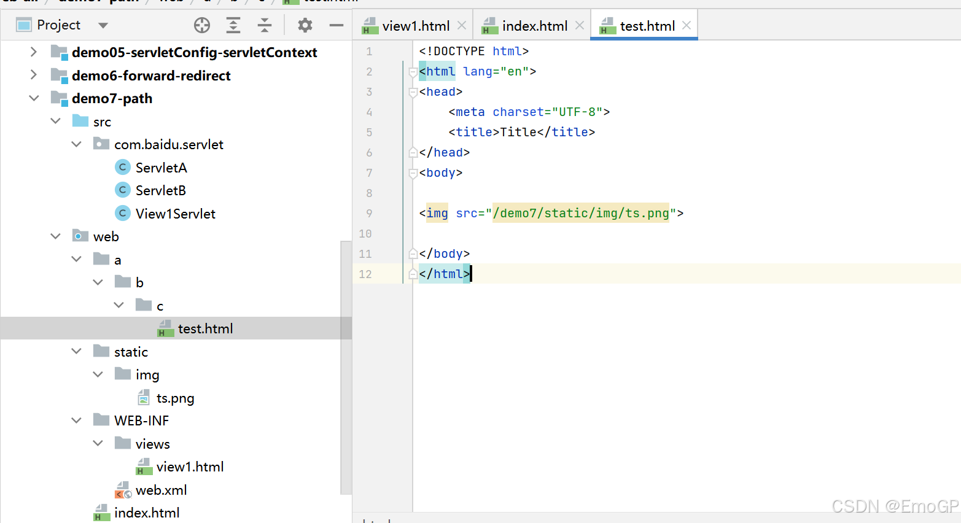Click the meta charset line in editor

[529, 112]
